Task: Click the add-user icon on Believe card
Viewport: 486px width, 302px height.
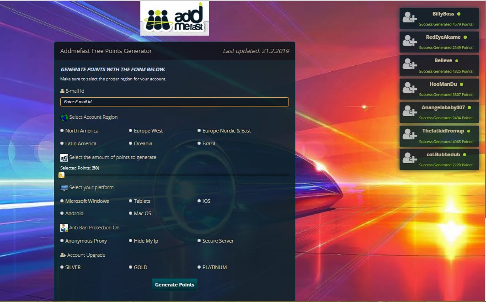Action: click(410, 64)
